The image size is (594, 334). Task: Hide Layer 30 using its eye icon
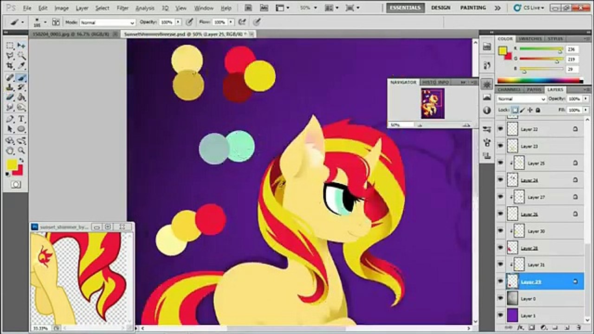click(500, 231)
